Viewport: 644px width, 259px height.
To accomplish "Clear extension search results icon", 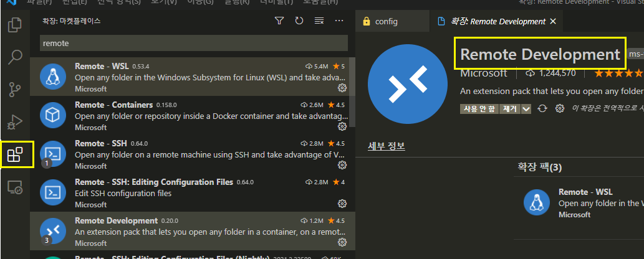I will pos(319,21).
